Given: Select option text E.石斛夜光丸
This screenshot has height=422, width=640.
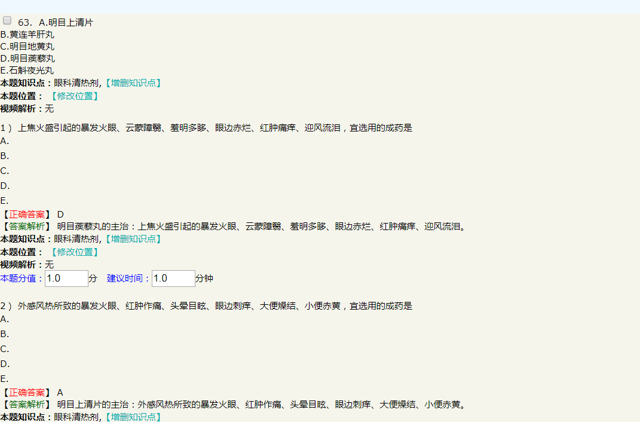Looking at the screenshot, I should [x=27, y=71].
